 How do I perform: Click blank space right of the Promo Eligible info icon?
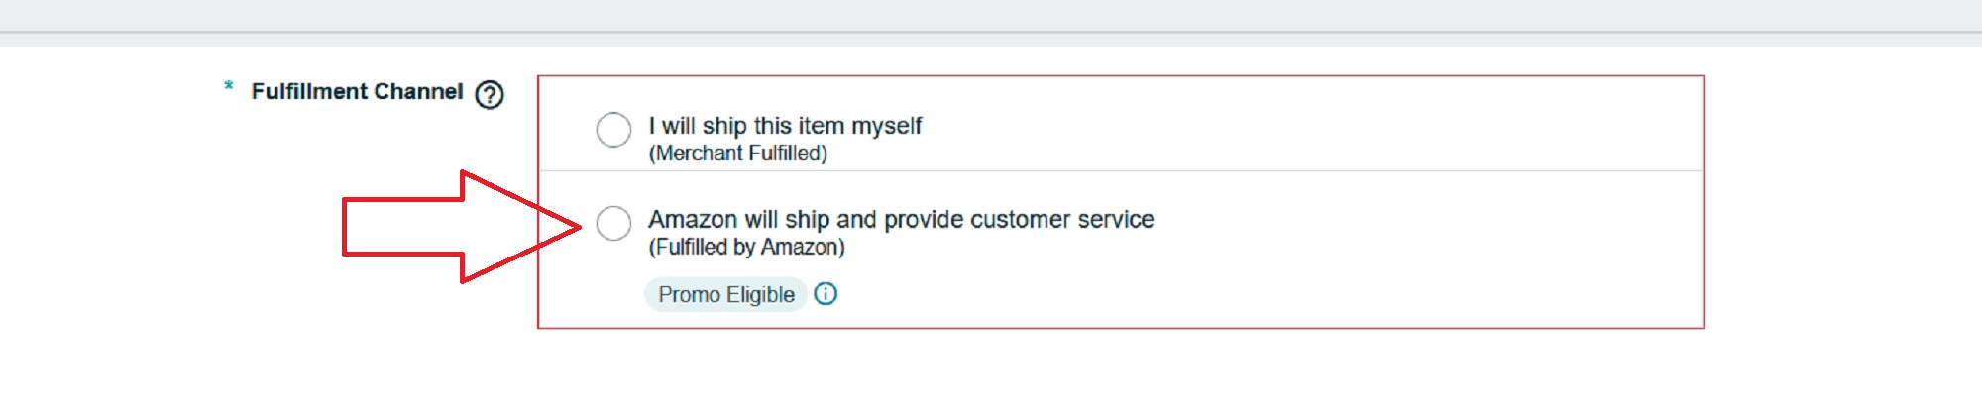tap(1268, 294)
